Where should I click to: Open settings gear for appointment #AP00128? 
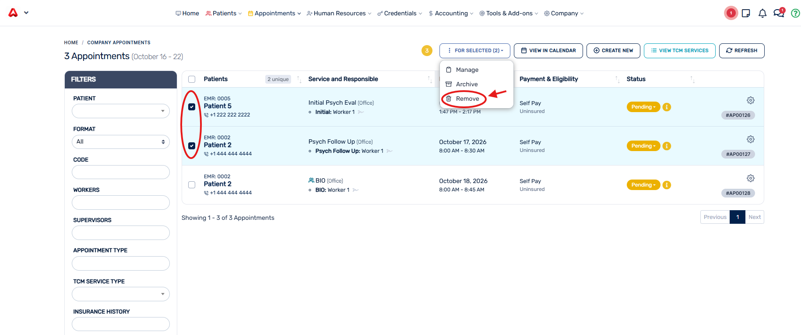point(750,178)
